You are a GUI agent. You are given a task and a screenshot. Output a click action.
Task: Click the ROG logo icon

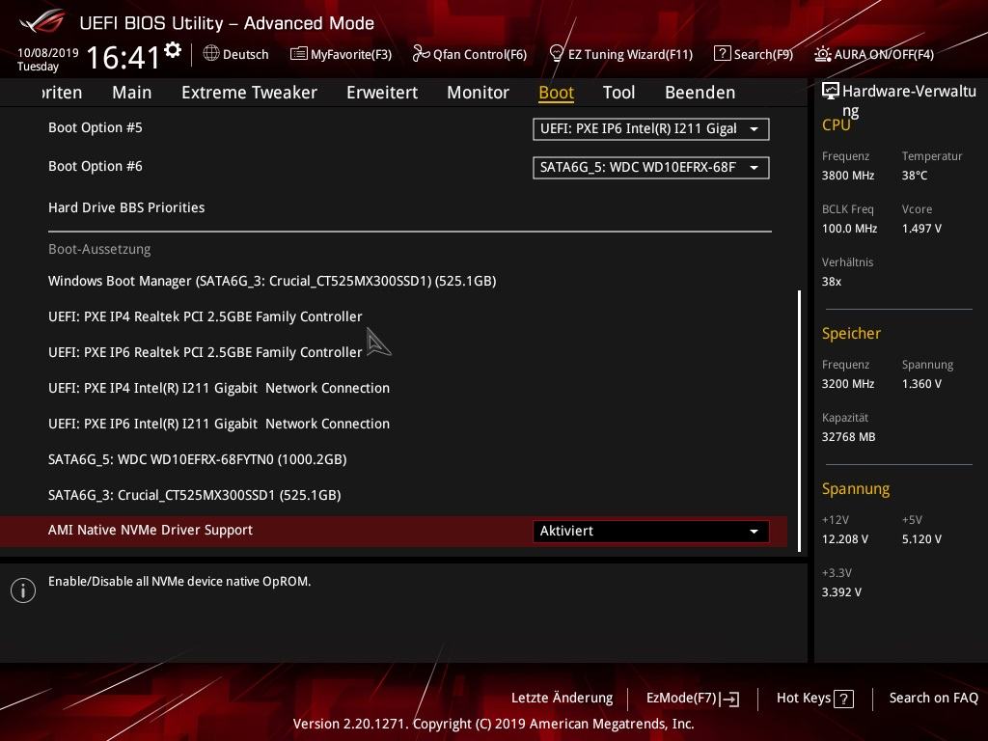point(41,22)
